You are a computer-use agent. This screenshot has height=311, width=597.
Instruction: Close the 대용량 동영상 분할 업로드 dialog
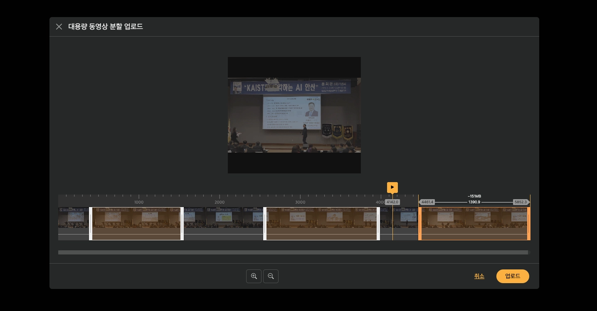tap(59, 27)
